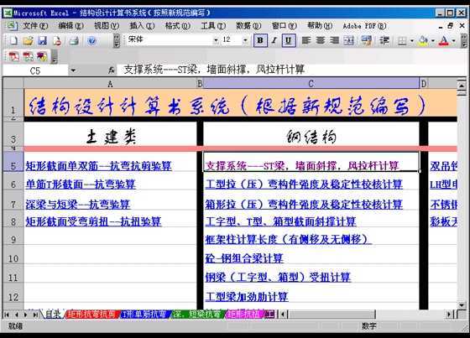This screenshot has height=338, width=470.
Task: Switch to magenta sheet tab 矩形抗扭
Action: (244, 314)
